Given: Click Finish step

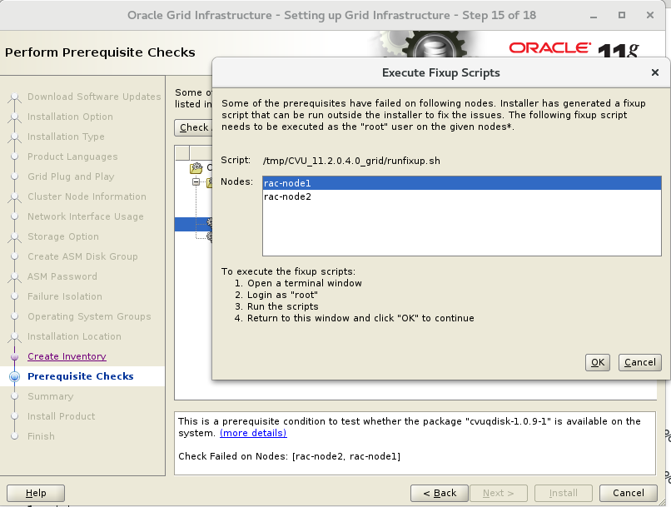Looking at the screenshot, I should 41,436.
